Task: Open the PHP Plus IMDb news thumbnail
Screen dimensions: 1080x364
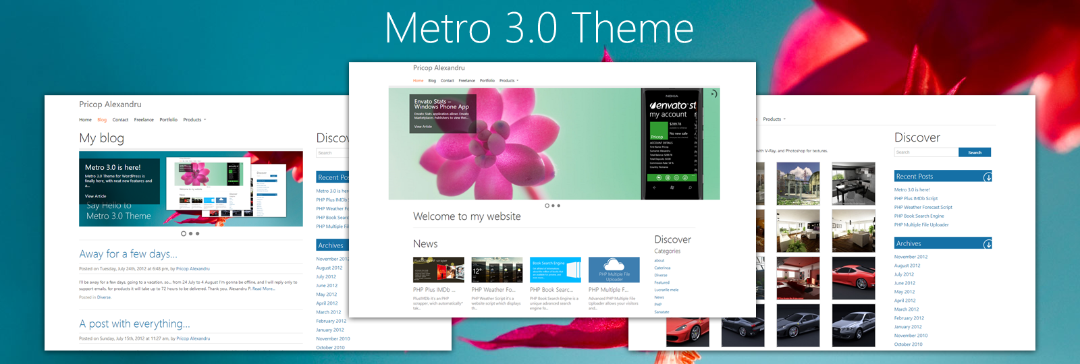Action: 438,270
